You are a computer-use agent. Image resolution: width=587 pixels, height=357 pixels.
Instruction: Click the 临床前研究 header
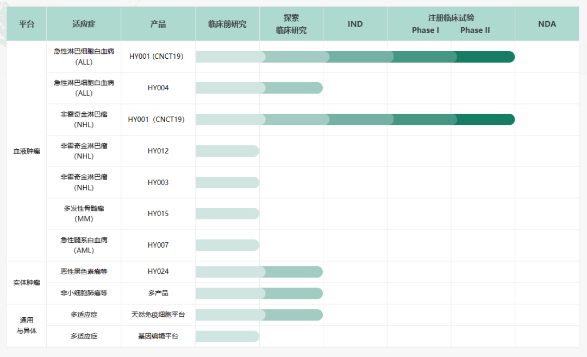[227, 24]
